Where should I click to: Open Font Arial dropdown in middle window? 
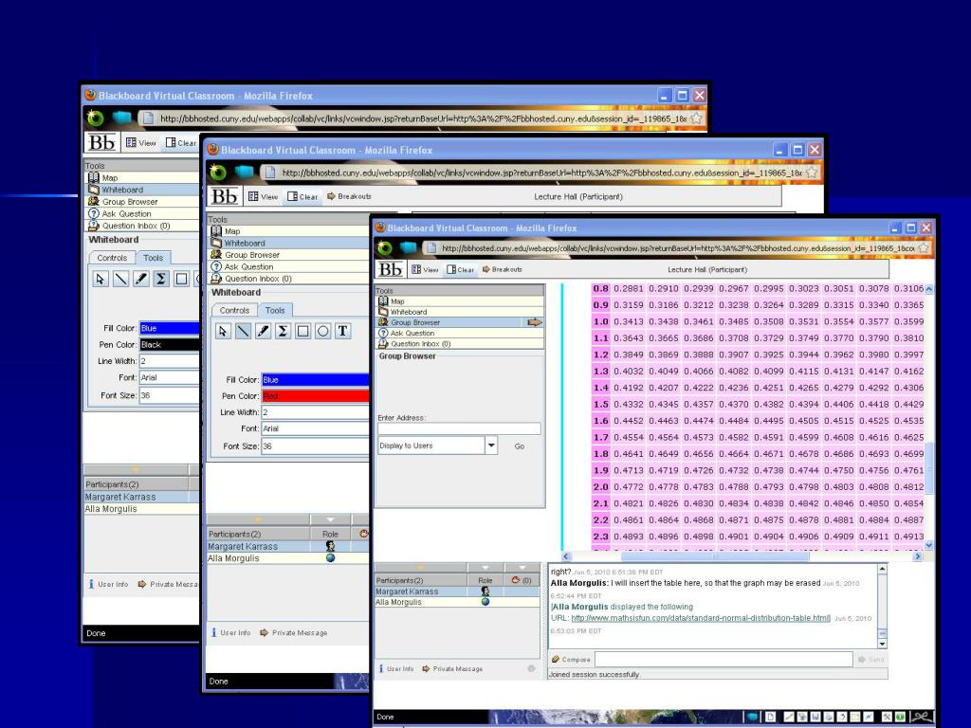(x=315, y=428)
